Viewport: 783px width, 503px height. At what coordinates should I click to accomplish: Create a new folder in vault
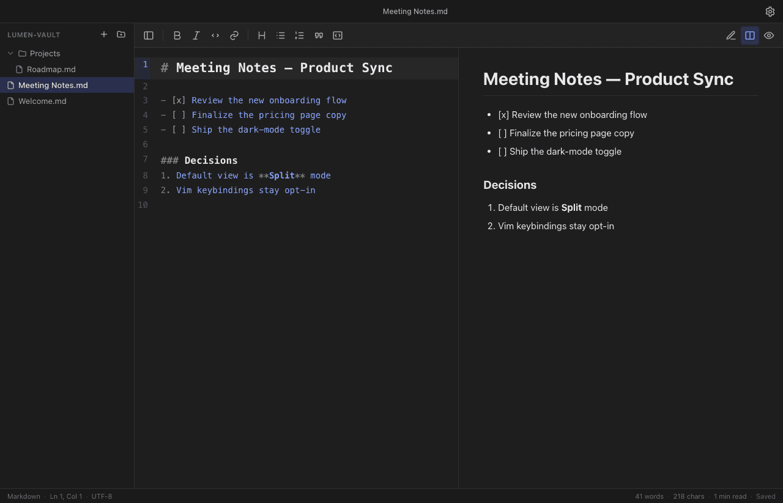[121, 34]
